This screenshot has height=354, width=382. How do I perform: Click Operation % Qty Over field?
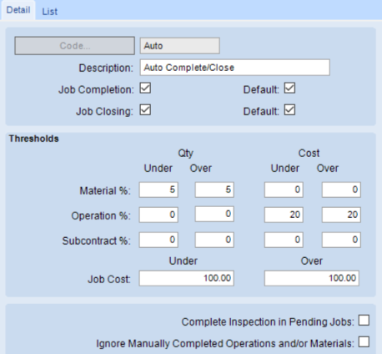tap(214, 214)
